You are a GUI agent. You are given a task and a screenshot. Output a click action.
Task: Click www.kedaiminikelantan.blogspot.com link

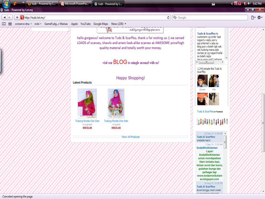[x=210, y=177]
